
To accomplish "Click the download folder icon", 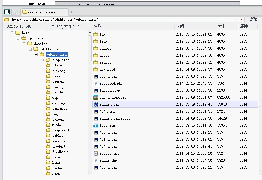I will (x=96, y=69).
